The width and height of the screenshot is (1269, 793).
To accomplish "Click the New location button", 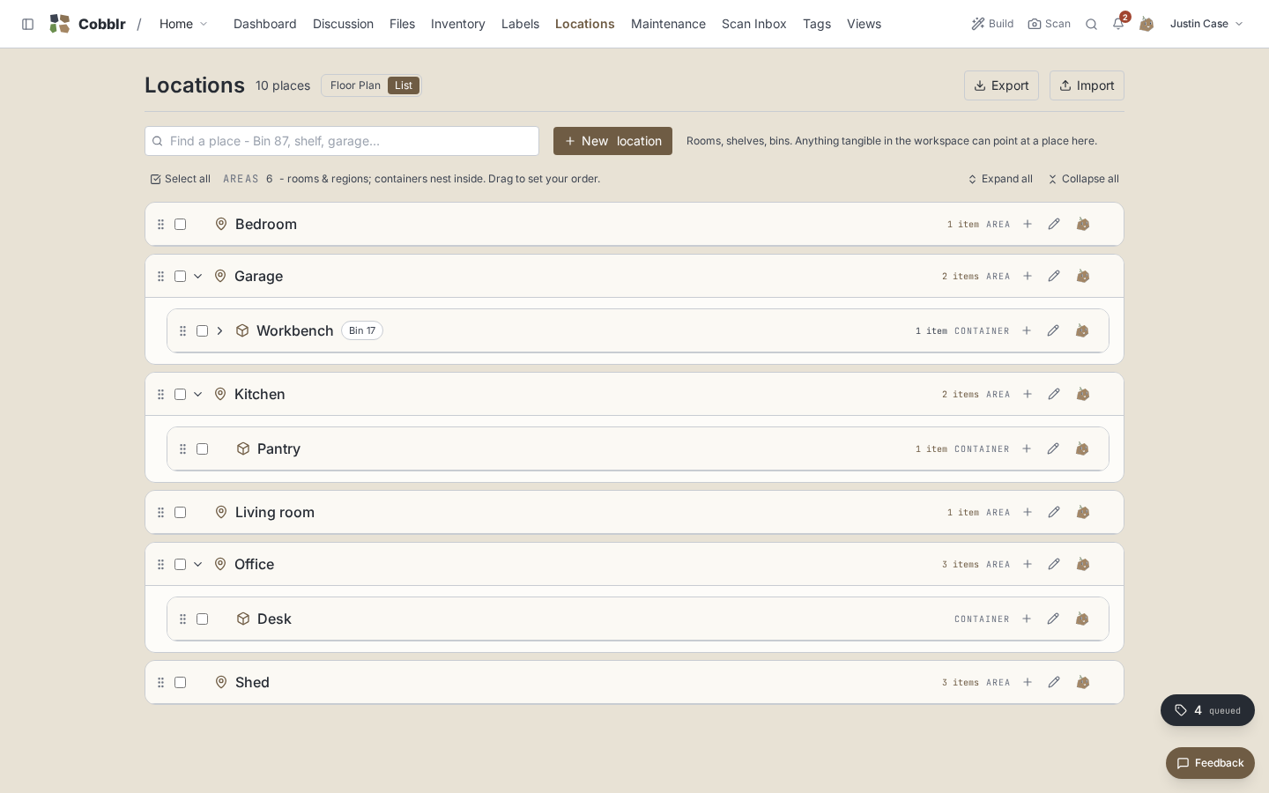I will coord(612,141).
